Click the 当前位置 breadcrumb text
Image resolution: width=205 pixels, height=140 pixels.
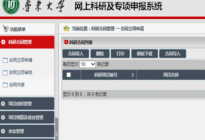pos(108,28)
